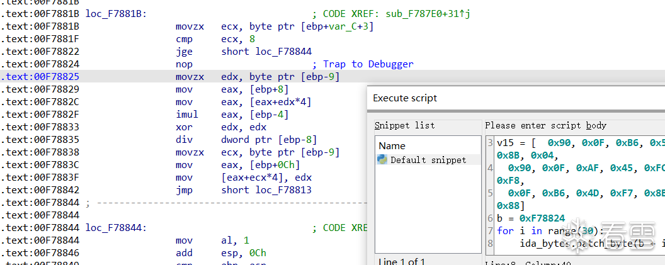
Task: Click the for loop line in script
Action: (x=542, y=230)
